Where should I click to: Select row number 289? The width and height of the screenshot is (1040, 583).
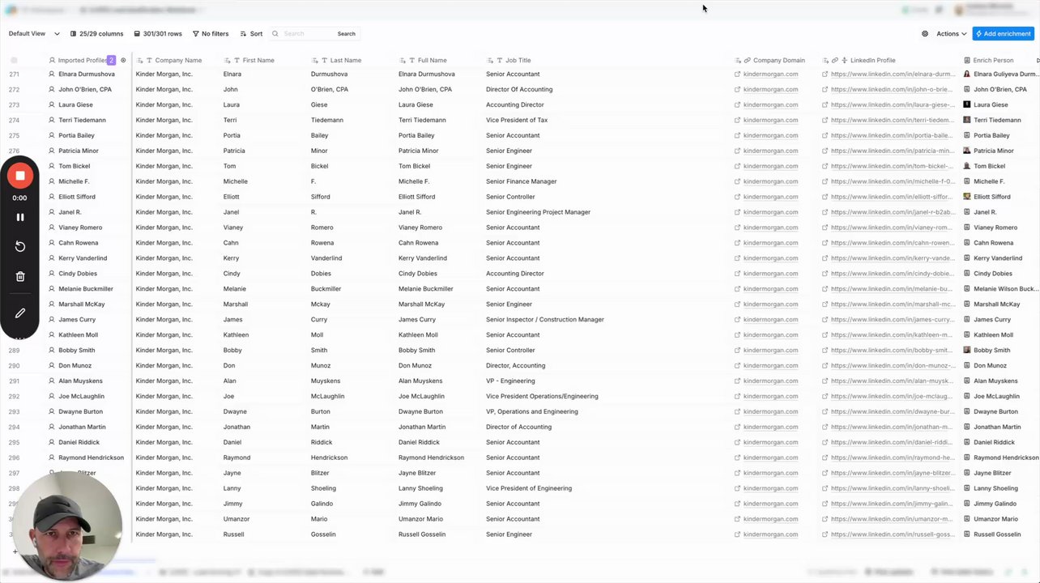click(x=14, y=350)
